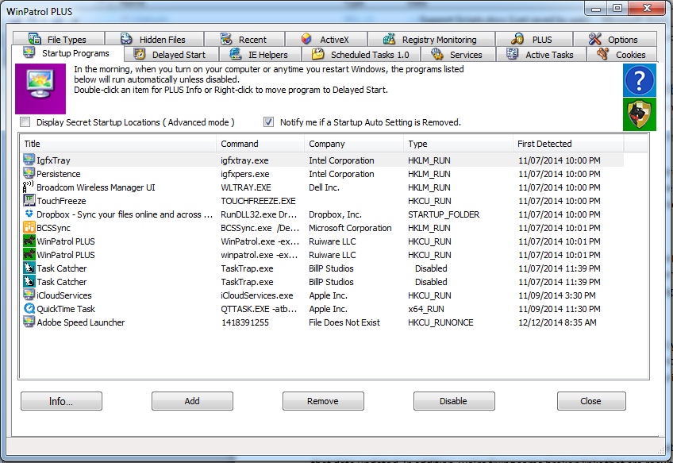Click the Scotty dog shield icon

click(640, 114)
